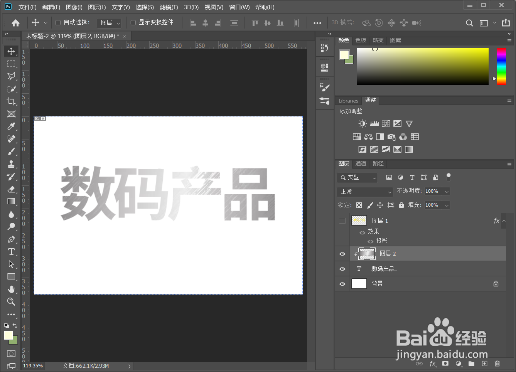516x372 pixels.
Task: Click the Create new layer icon
Action: click(484, 364)
